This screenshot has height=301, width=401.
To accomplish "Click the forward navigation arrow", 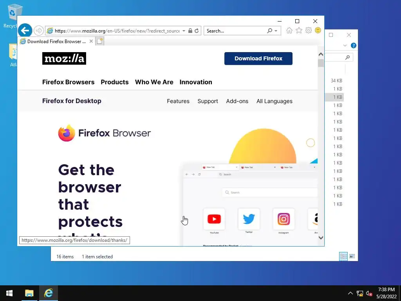I will pyautogui.click(x=39, y=31).
